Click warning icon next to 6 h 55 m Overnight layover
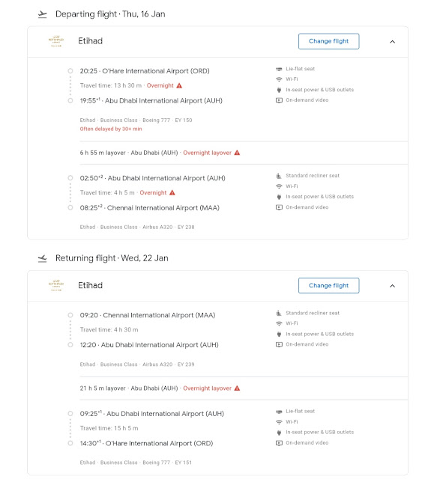This screenshot has height=479, width=428. click(237, 153)
